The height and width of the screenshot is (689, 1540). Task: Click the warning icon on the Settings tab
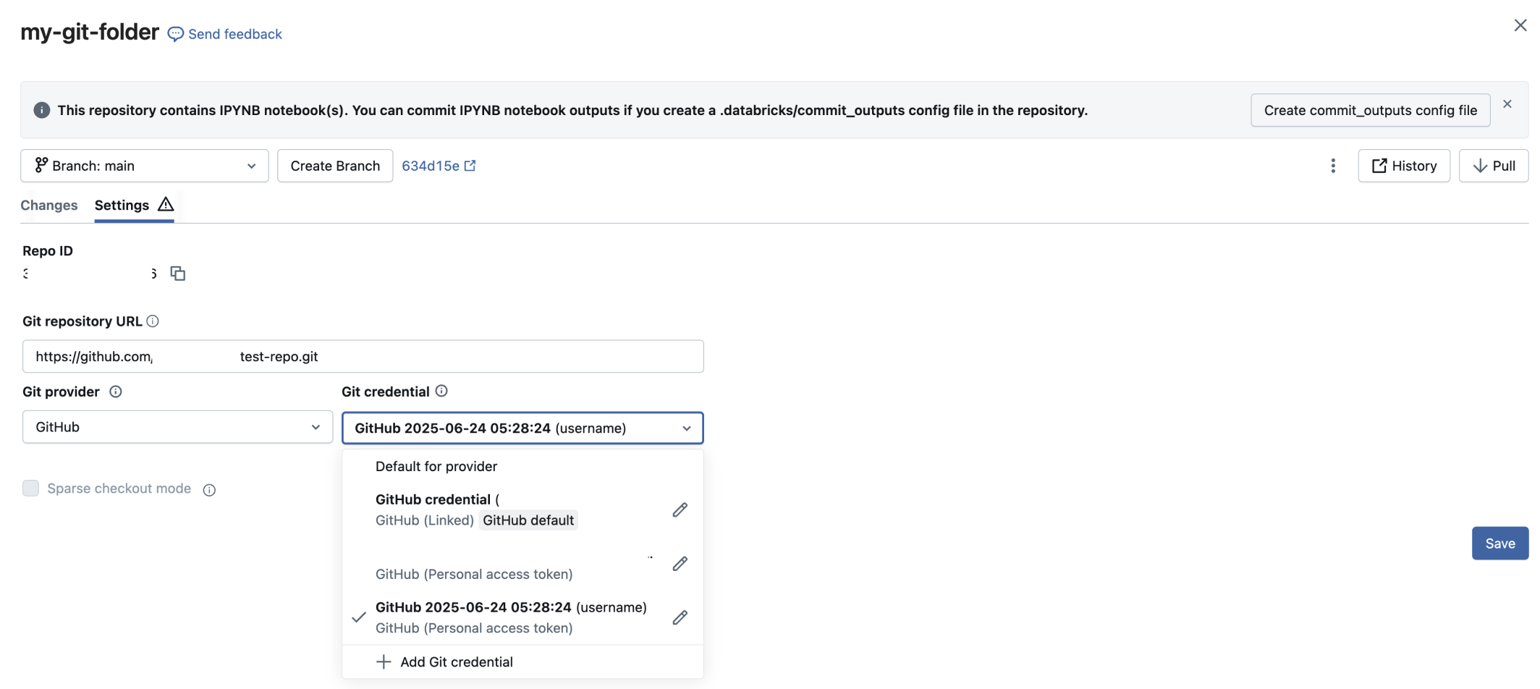[165, 204]
